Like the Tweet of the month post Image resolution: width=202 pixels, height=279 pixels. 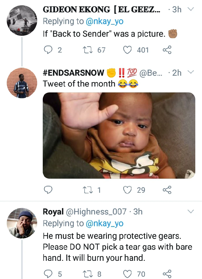coord(127,190)
